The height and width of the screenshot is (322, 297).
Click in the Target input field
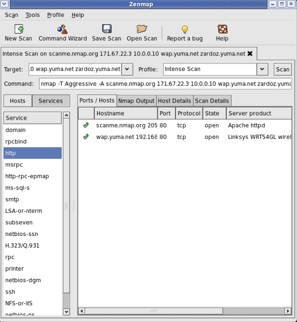click(x=75, y=69)
